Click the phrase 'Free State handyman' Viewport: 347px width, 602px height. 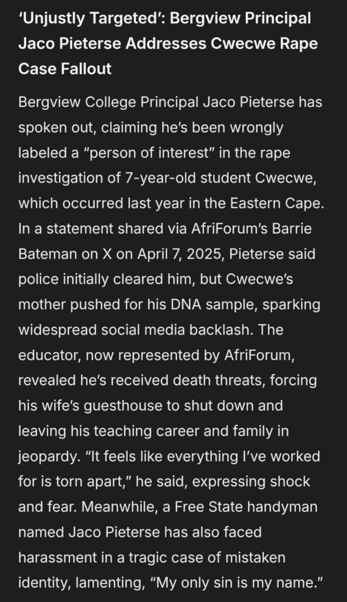(x=246, y=507)
